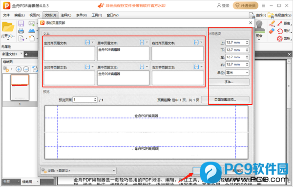The height and width of the screenshot is (187, 293).
Task: Click the email envelope send icon
Action: click(32, 23)
